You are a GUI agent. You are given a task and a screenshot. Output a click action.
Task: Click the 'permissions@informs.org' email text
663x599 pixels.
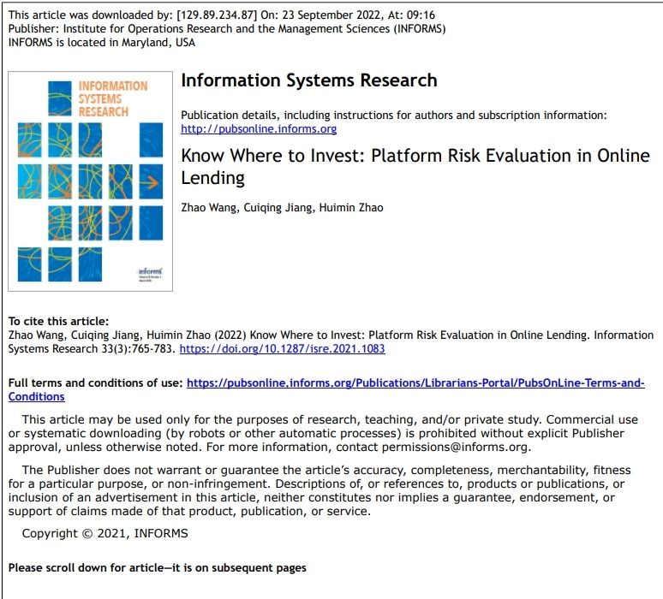point(455,447)
